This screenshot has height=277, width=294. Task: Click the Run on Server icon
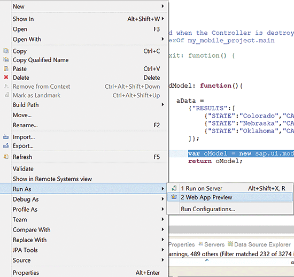tap(174, 188)
